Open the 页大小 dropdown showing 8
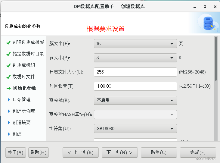The height and width of the screenshot is (163, 220). coord(135,58)
